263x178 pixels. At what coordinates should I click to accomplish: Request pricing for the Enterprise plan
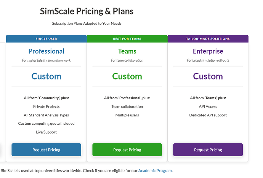coord(208,150)
